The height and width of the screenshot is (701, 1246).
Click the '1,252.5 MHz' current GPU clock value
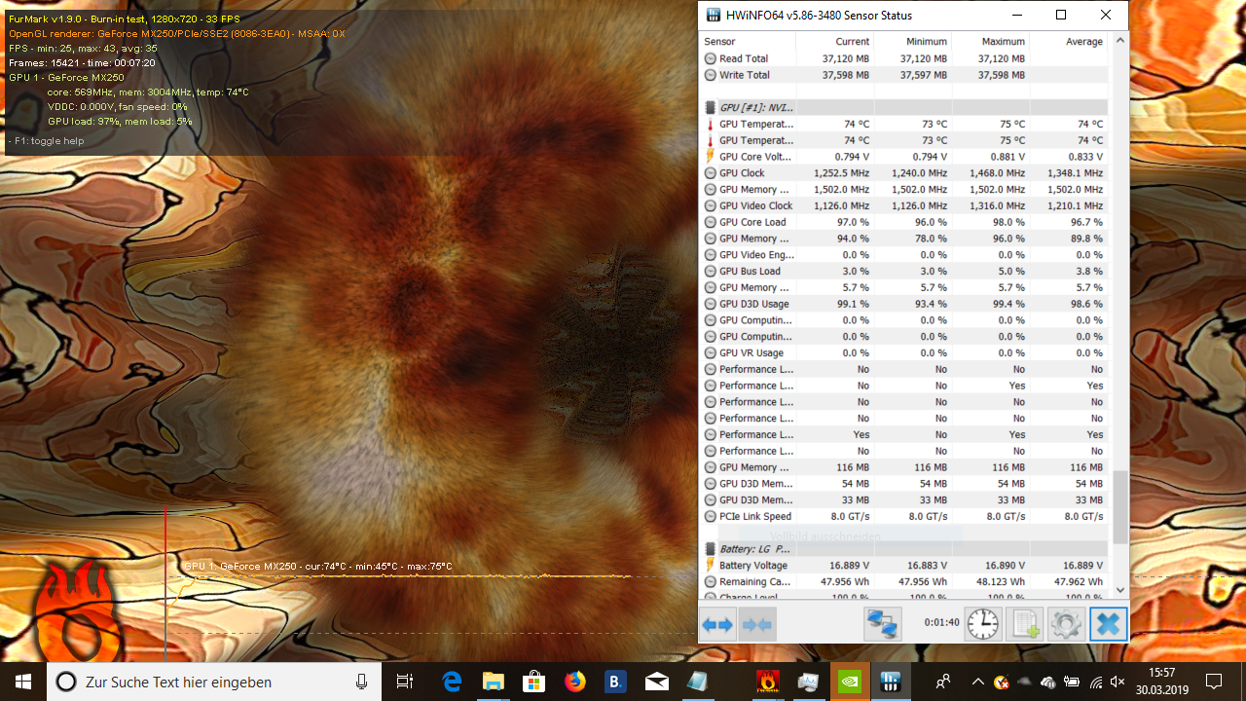coord(842,173)
